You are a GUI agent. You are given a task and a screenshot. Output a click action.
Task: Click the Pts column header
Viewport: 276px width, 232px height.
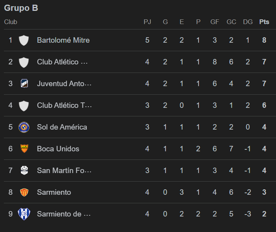click(264, 22)
